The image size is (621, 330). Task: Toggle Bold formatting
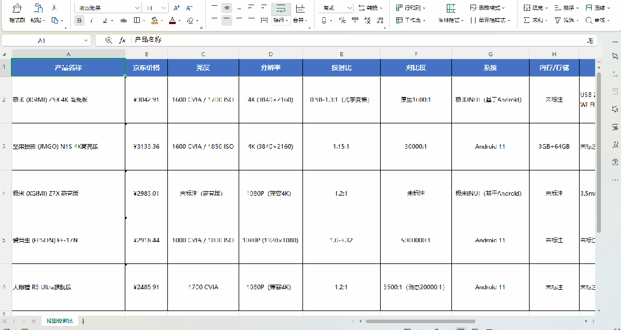click(79, 21)
